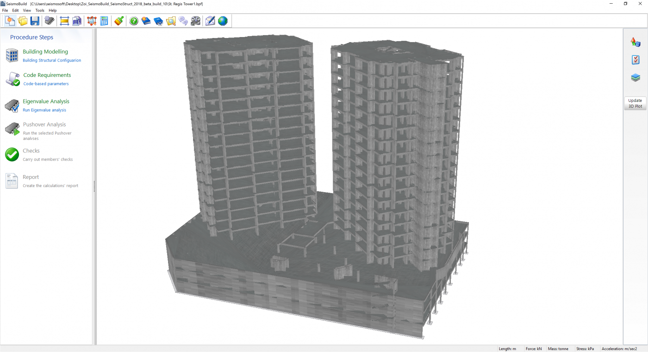
Task: Click the open folder toolbar icon
Action: (22, 21)
